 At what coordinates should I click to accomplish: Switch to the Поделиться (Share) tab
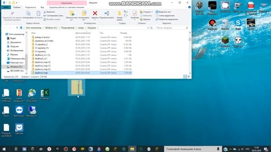click(x=30, y=7)
